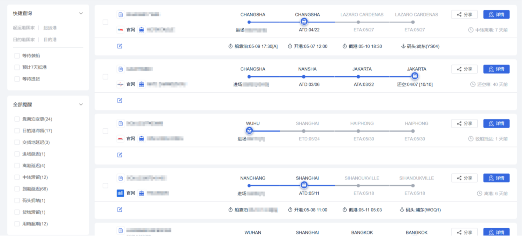Enable 等待提货 filter checkbox
The height and width of the screenshot is (236, 523).
pos(17,79)
